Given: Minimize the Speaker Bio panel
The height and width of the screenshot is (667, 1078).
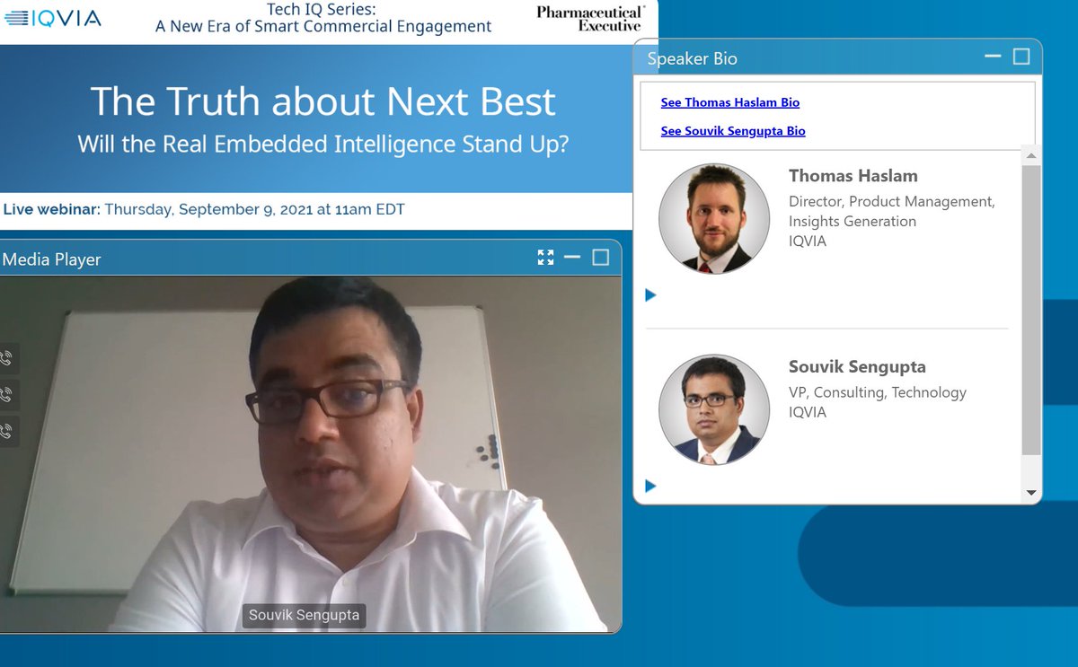Looking at the screenshot, I should [x=993, y=57].
